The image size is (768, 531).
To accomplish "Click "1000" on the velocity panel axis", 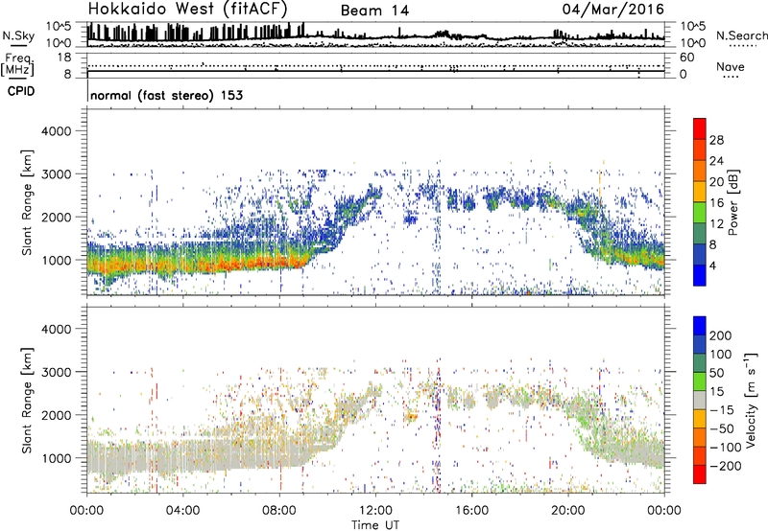I will [x=57, y=458].
